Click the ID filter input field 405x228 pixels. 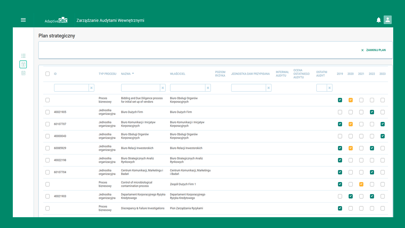(71, 88)
